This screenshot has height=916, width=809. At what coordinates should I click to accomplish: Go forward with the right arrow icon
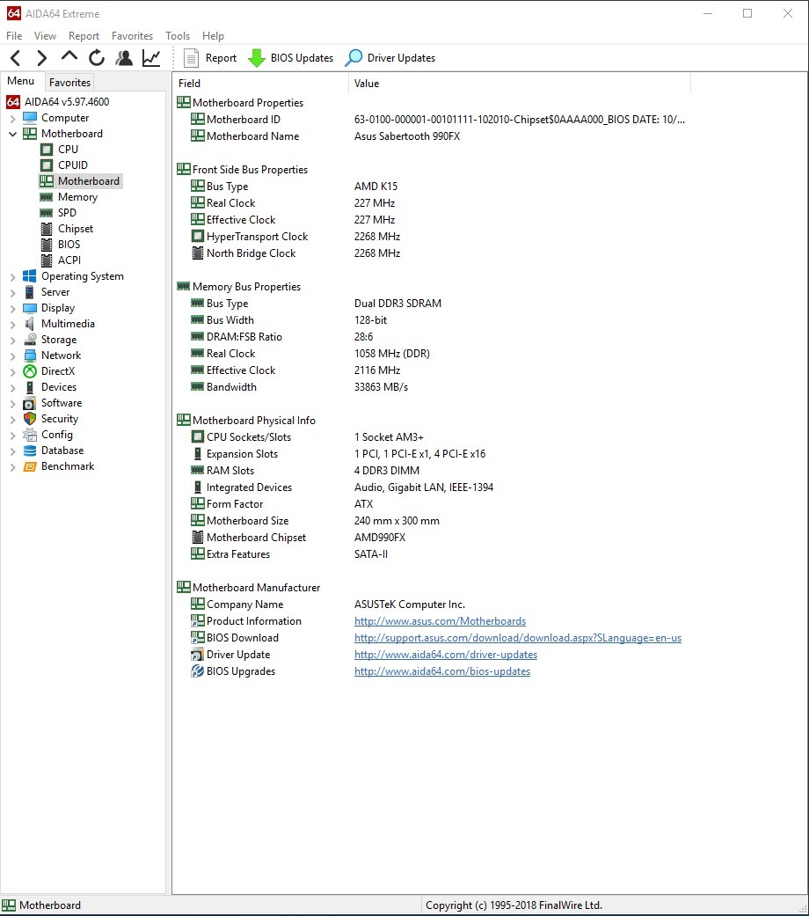41,58
